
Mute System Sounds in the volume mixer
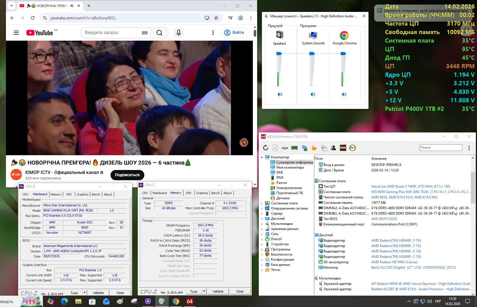click(x=313, y=94)
